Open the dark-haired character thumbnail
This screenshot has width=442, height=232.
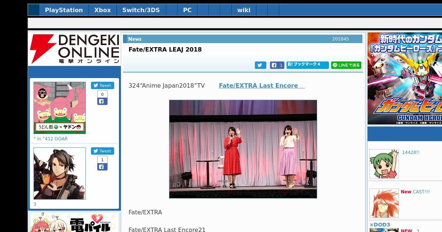coord(60,173)
